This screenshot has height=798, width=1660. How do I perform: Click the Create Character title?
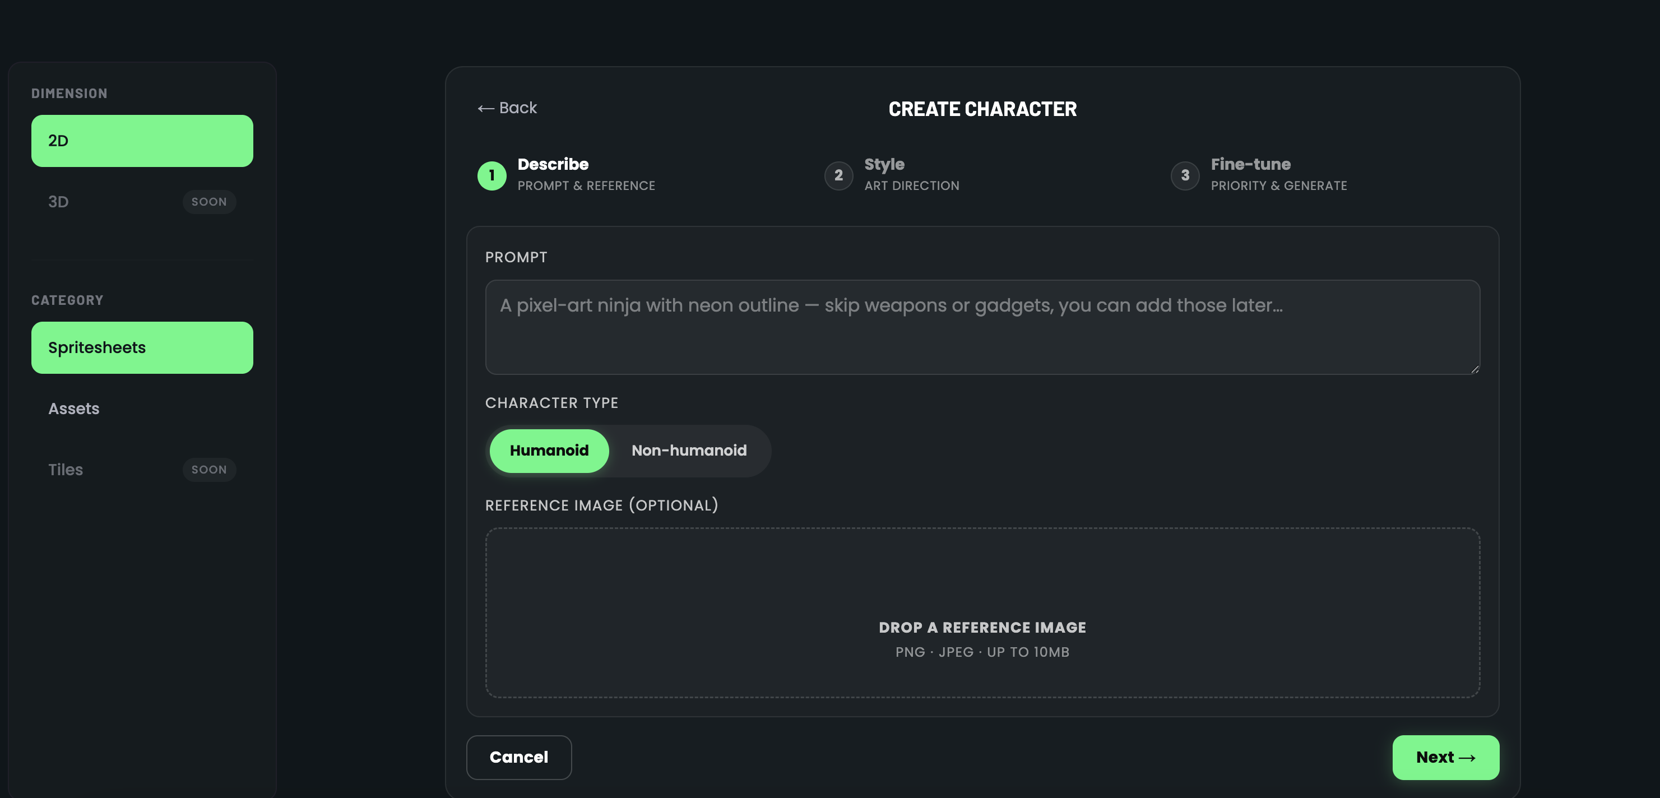(x=982, y=108)
